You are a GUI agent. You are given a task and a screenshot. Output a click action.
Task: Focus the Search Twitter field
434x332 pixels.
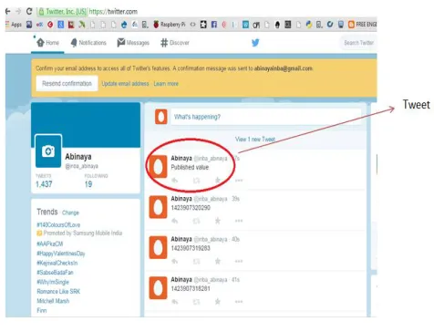point(358,43)
